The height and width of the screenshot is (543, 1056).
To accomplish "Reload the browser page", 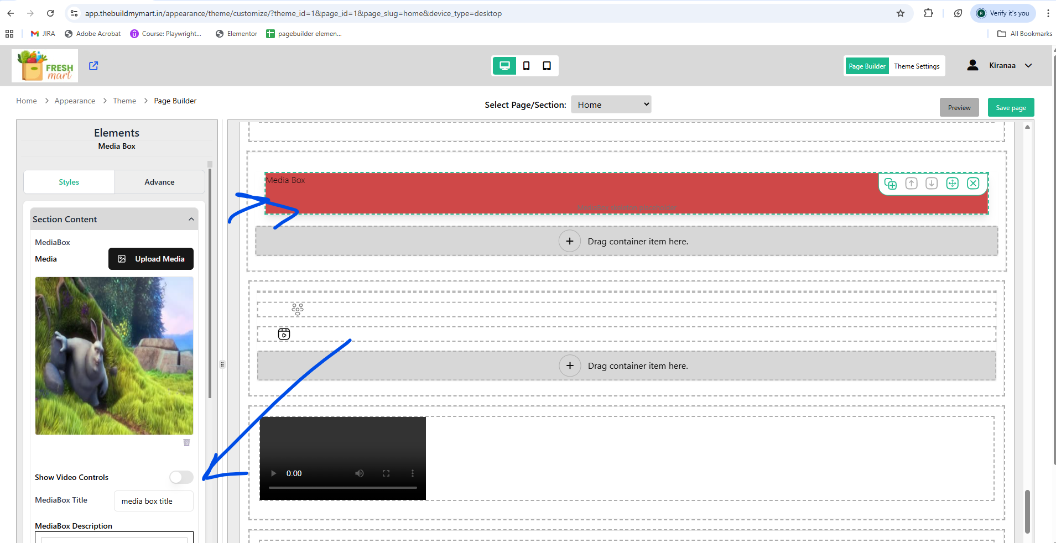I will pyautogui.click(x=50, y=13).
